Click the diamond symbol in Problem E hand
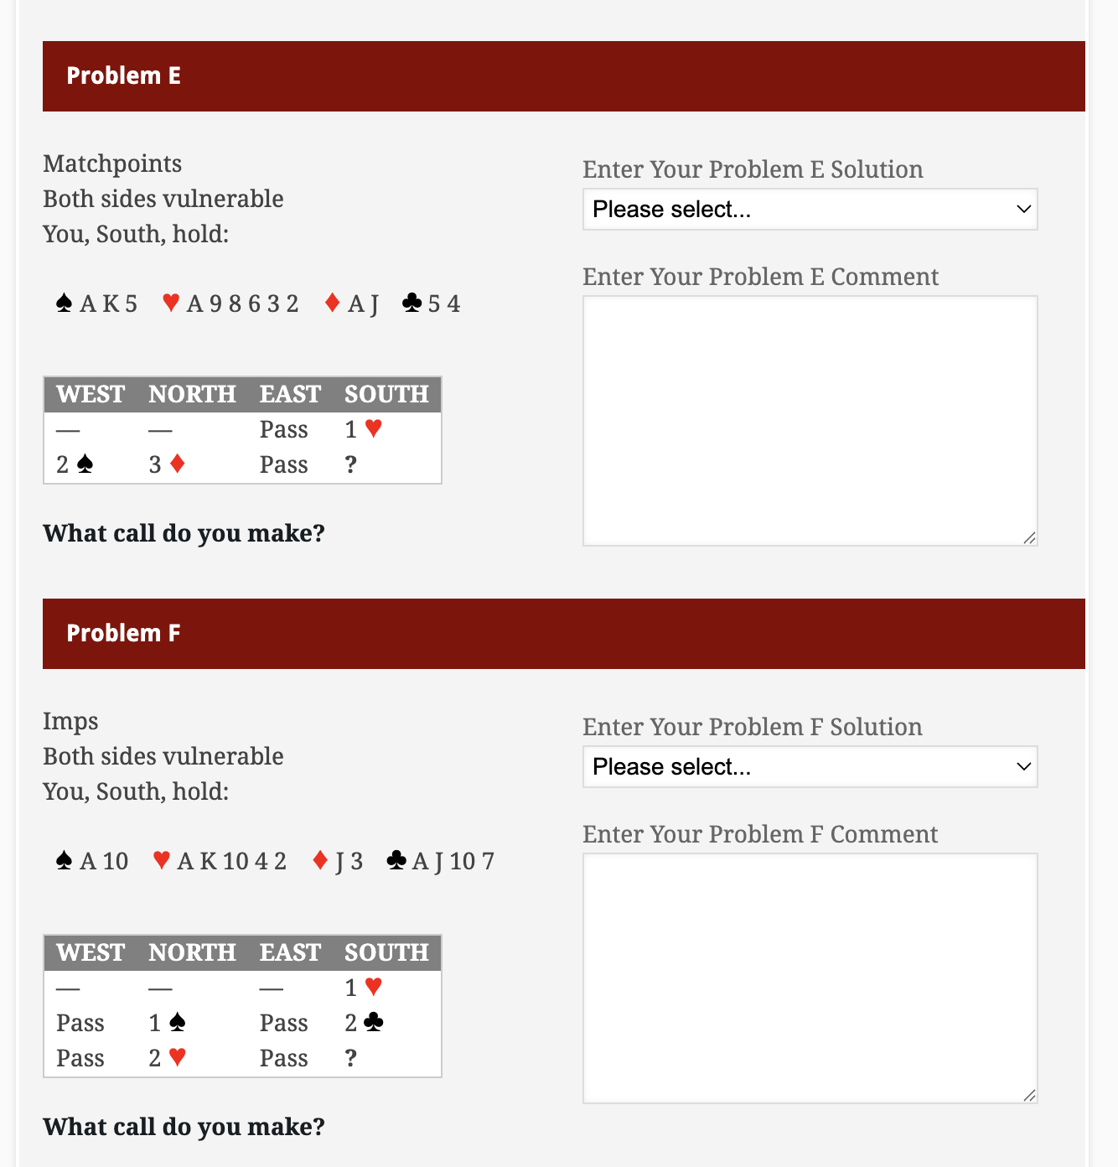This screenshot has width=1118, height=1167. point(332,303)
